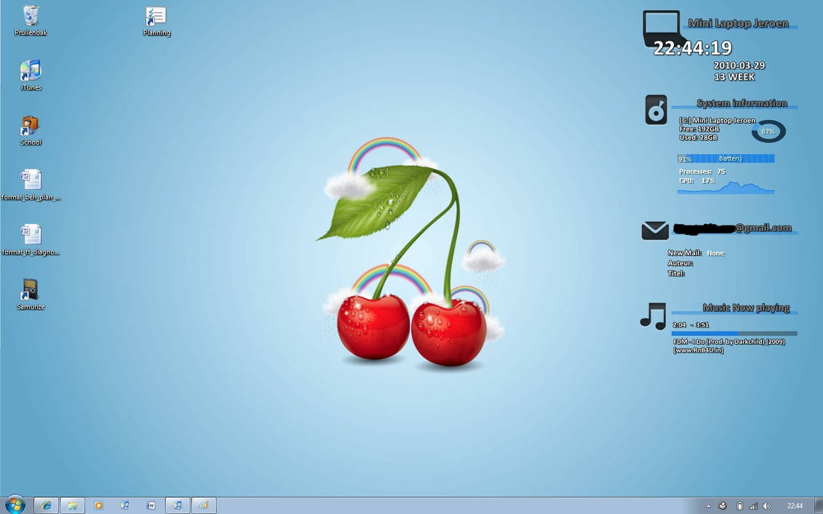The width and height of the screenshot is (823, 514).
Task: Launch Windows Media Player from the taskbar
Action: click(99, 505)
